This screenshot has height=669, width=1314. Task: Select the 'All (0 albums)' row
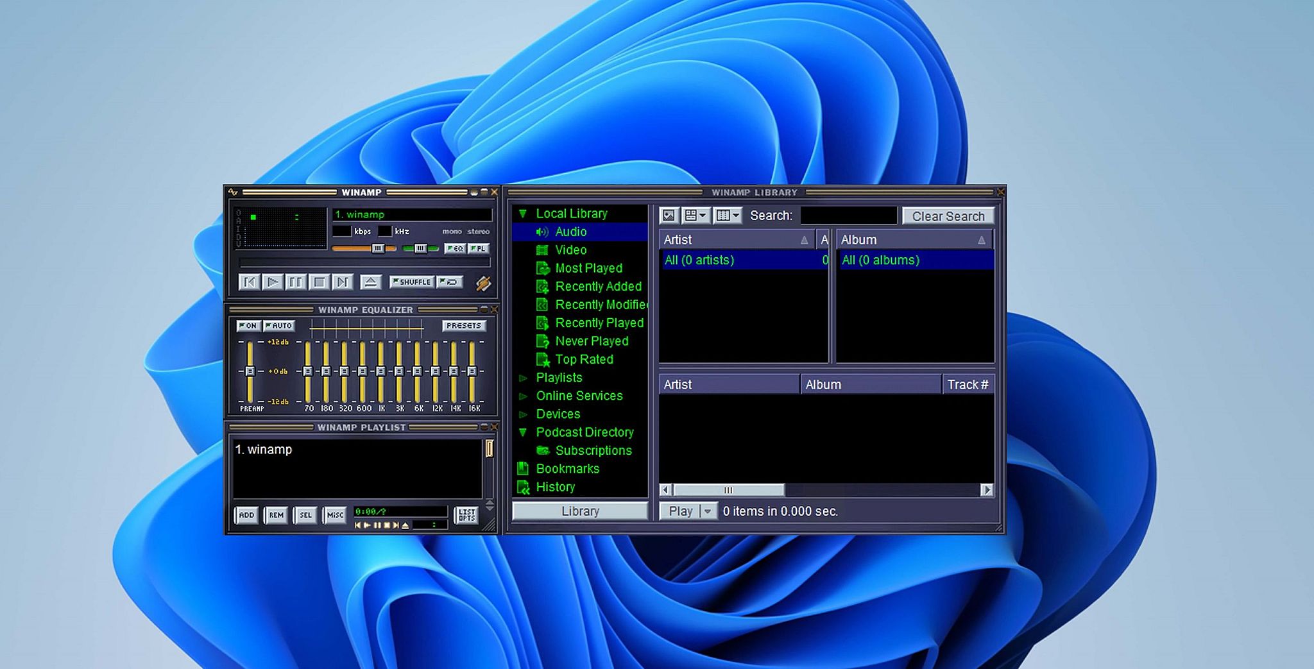[916, 260]
